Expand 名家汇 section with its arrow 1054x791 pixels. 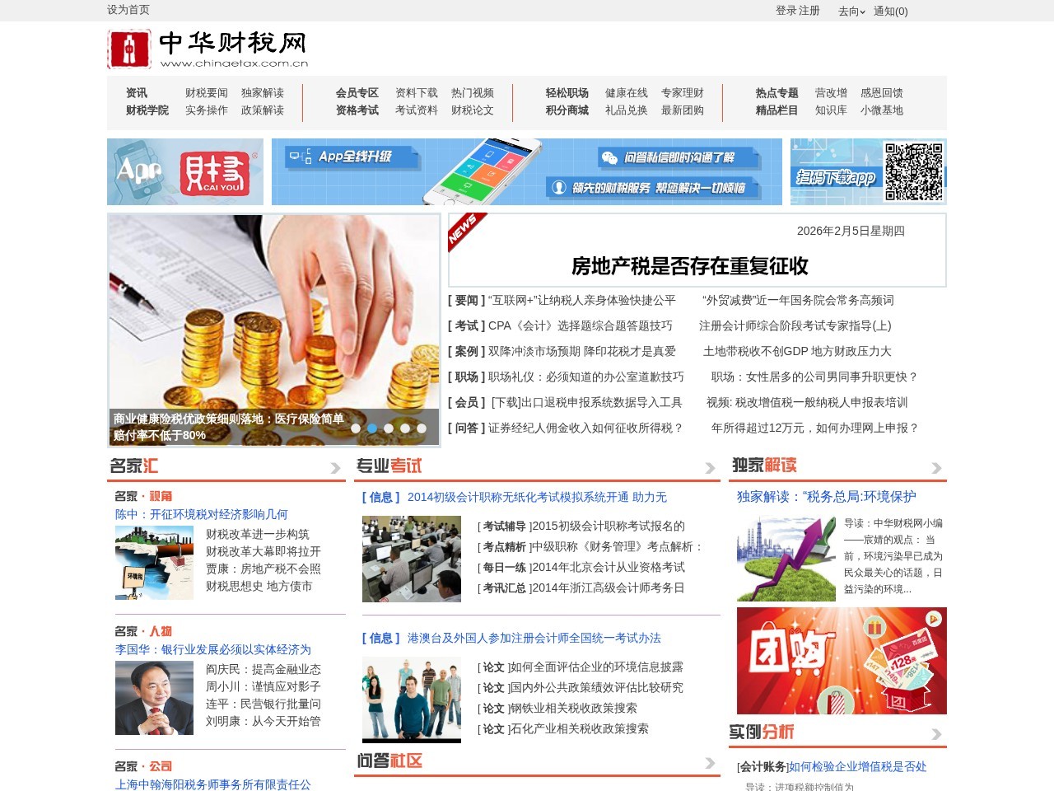tap(335, 468)
